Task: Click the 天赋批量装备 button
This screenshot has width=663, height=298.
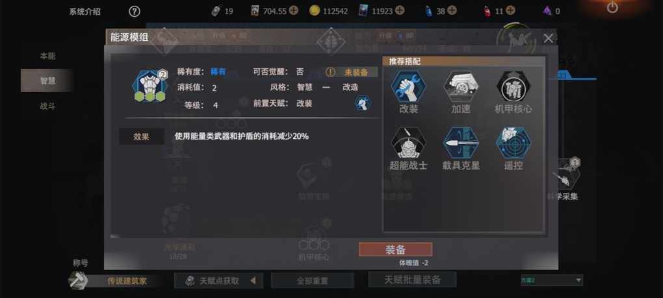Action: point(412,279)
